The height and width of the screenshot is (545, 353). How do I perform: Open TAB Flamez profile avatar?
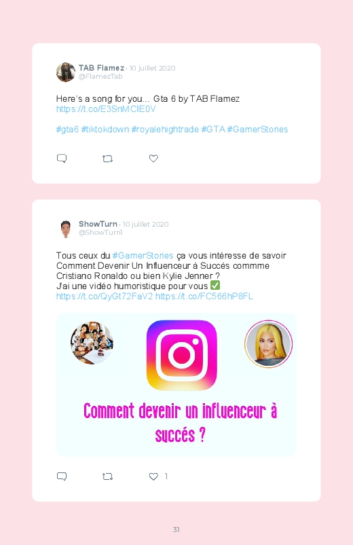click(66, 72)
